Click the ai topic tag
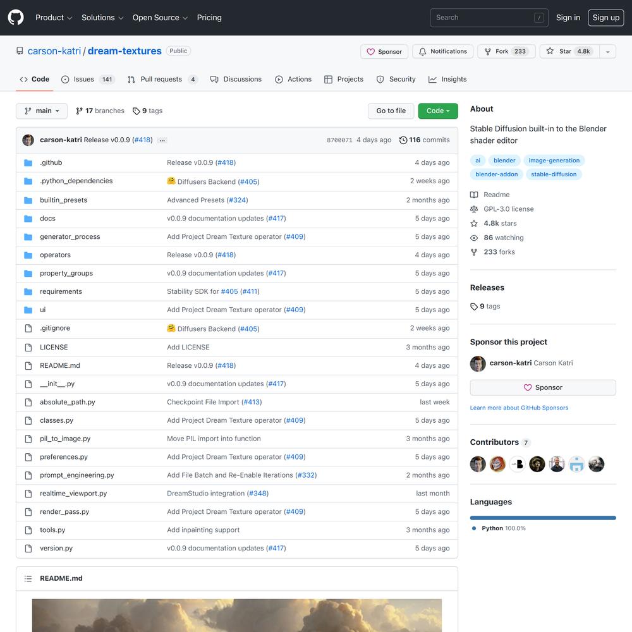 pos(478,161)
